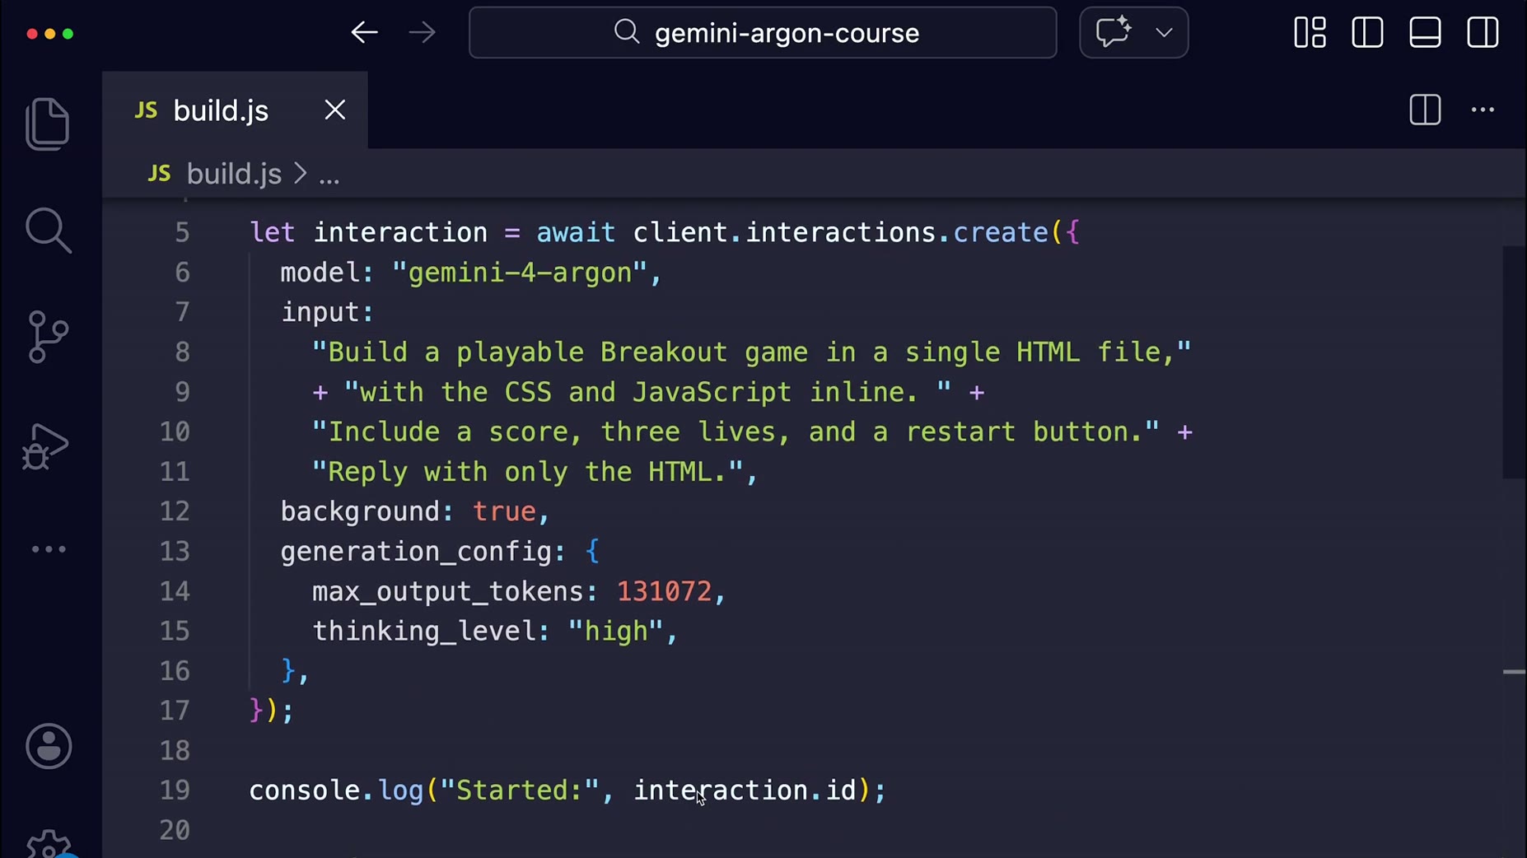
Task: Open Customize Layout icon
Action: 1310,33
